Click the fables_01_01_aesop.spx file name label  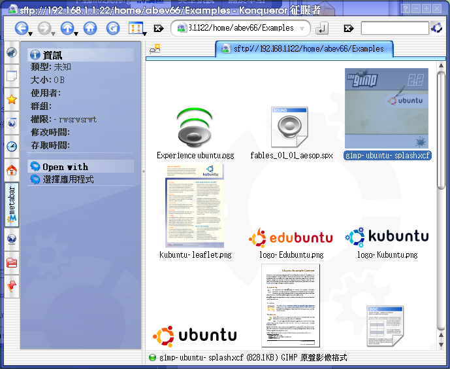[x=291, y=156]
